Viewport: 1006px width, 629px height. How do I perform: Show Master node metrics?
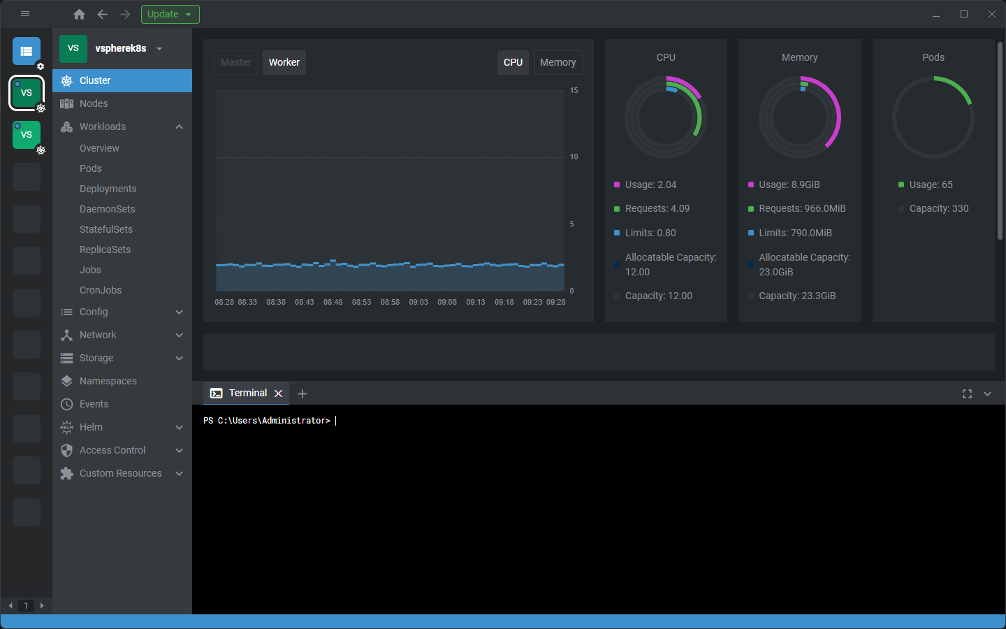click(x=235, y=62)
